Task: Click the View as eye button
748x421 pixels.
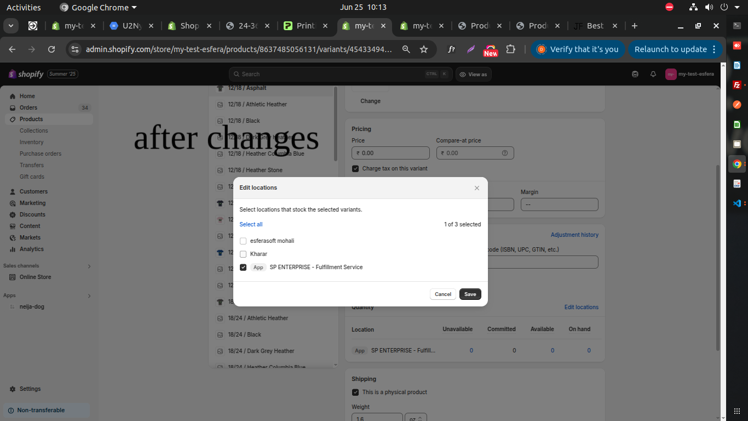Action: point(473,74)
